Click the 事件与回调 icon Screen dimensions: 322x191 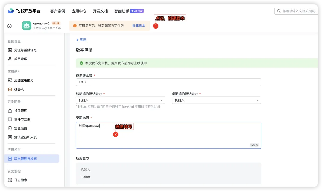(x=10, y=119)
